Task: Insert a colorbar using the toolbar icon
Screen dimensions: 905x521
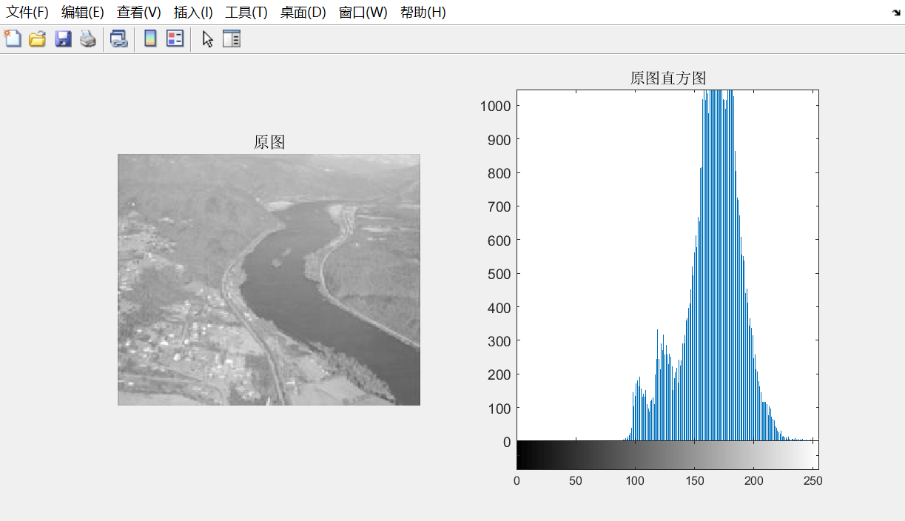Action: (150, 39)
